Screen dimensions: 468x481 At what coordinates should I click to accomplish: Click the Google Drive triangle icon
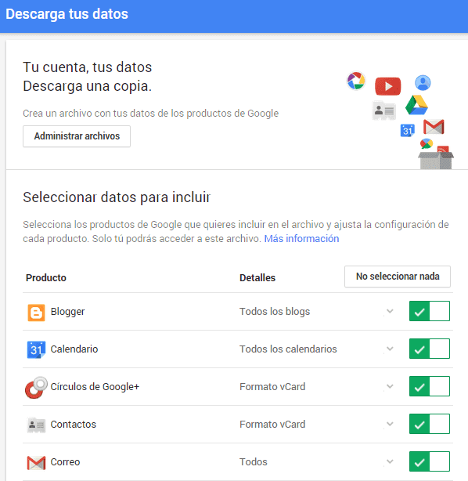tap(416, 105)
